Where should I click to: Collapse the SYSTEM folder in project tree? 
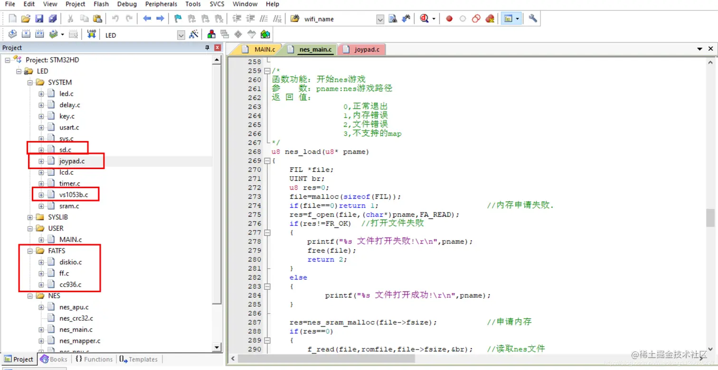click(x=30, y=82)
